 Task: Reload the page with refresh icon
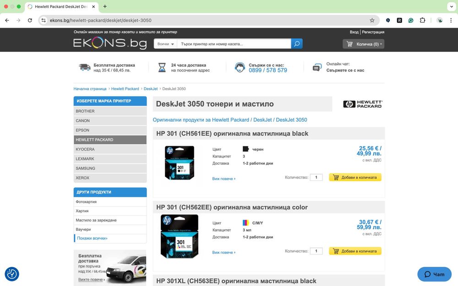[x=30, y=21]
